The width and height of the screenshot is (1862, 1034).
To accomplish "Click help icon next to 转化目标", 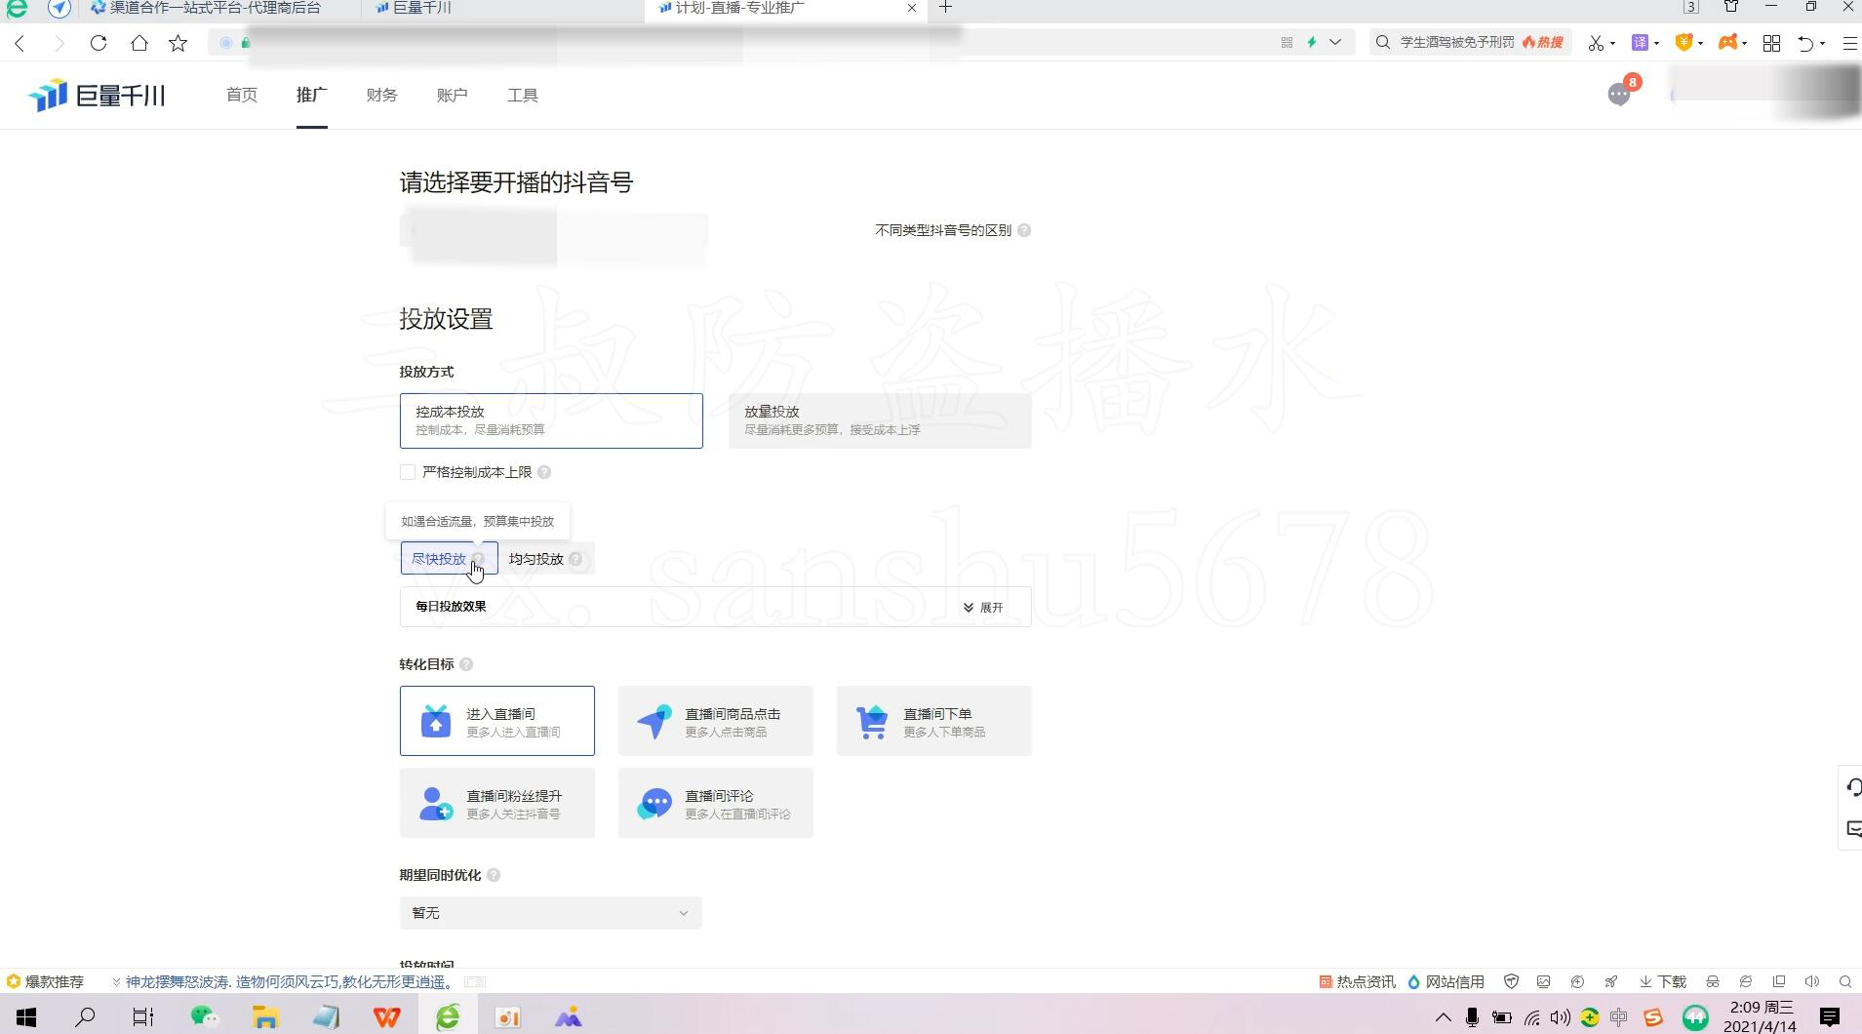I will 466,665.
